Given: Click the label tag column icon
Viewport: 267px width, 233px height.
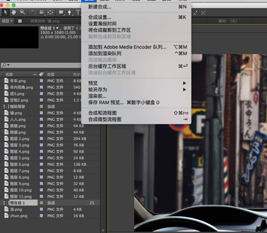Looking at the screenshot, I should (x=41, y=74).
